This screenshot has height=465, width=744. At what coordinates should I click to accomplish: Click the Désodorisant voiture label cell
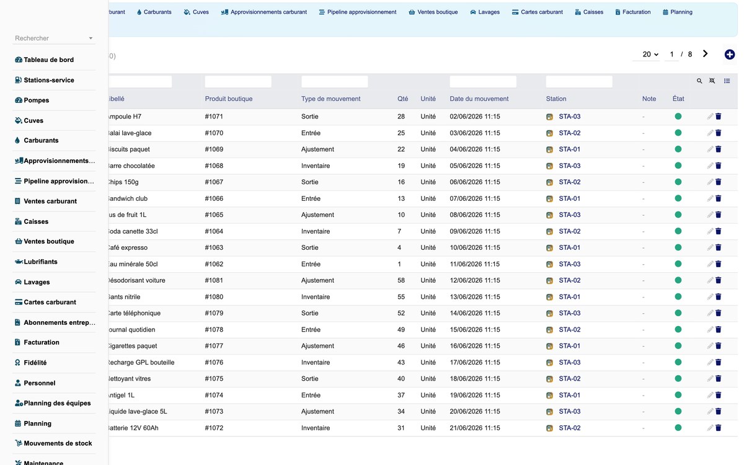coord(136,280)
